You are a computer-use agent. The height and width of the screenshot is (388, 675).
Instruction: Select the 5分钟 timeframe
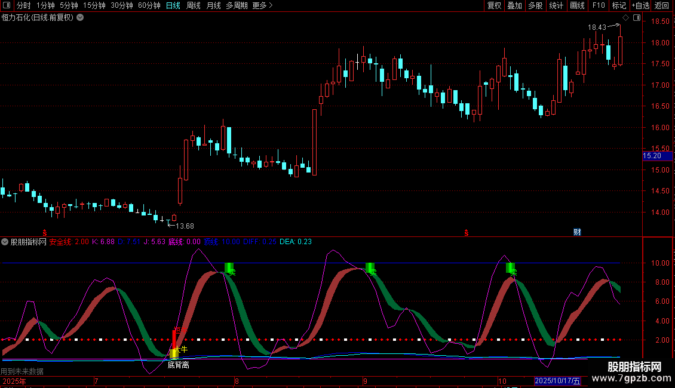[x=69, y=5]
